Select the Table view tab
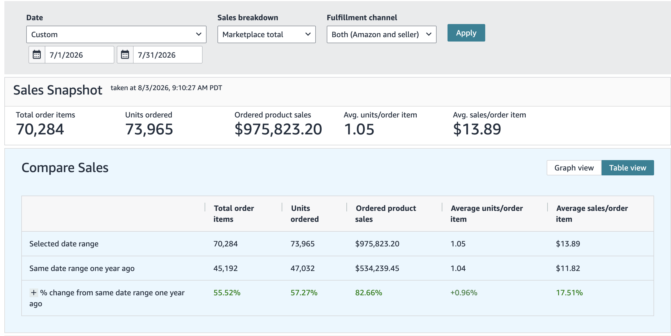Image resolution: width=671 pixels, height=336 pixels. (628, 168)
